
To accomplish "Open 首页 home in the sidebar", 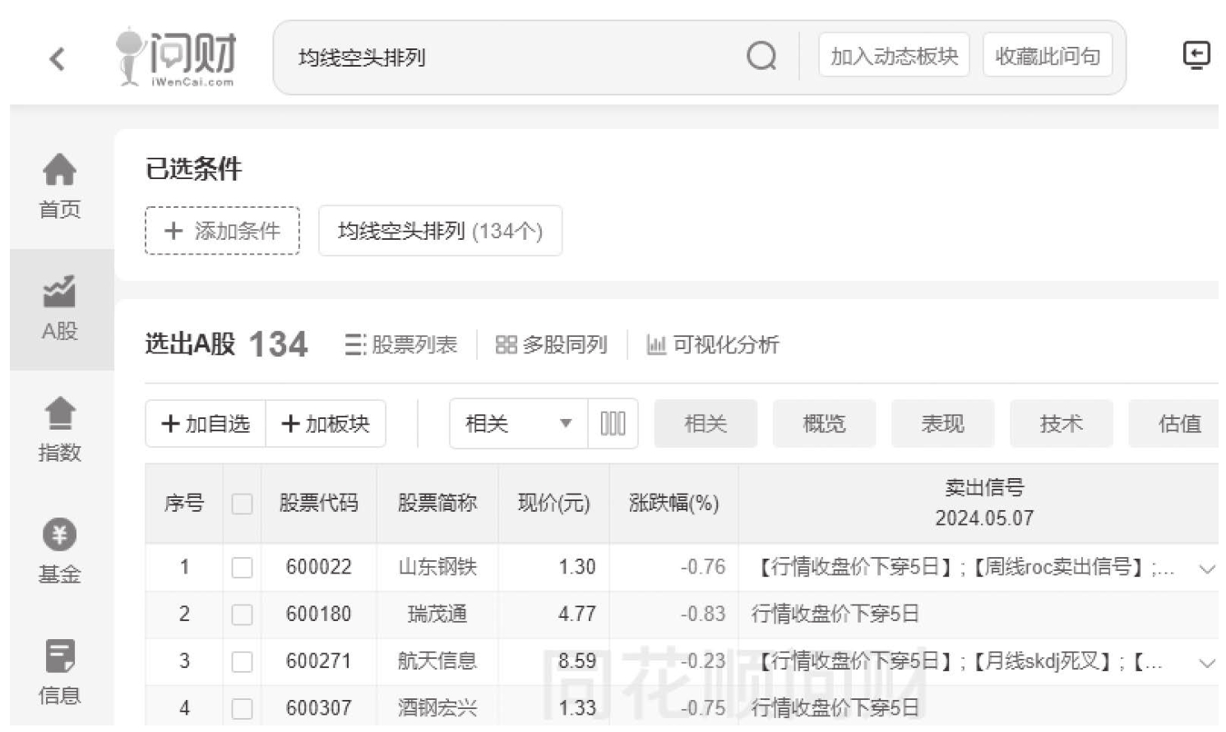I will tap(60, 186).
